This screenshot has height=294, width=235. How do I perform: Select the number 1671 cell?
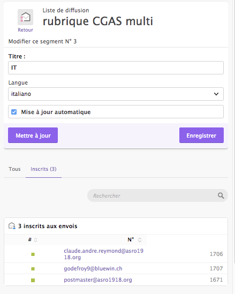click(x=216, y=280)
